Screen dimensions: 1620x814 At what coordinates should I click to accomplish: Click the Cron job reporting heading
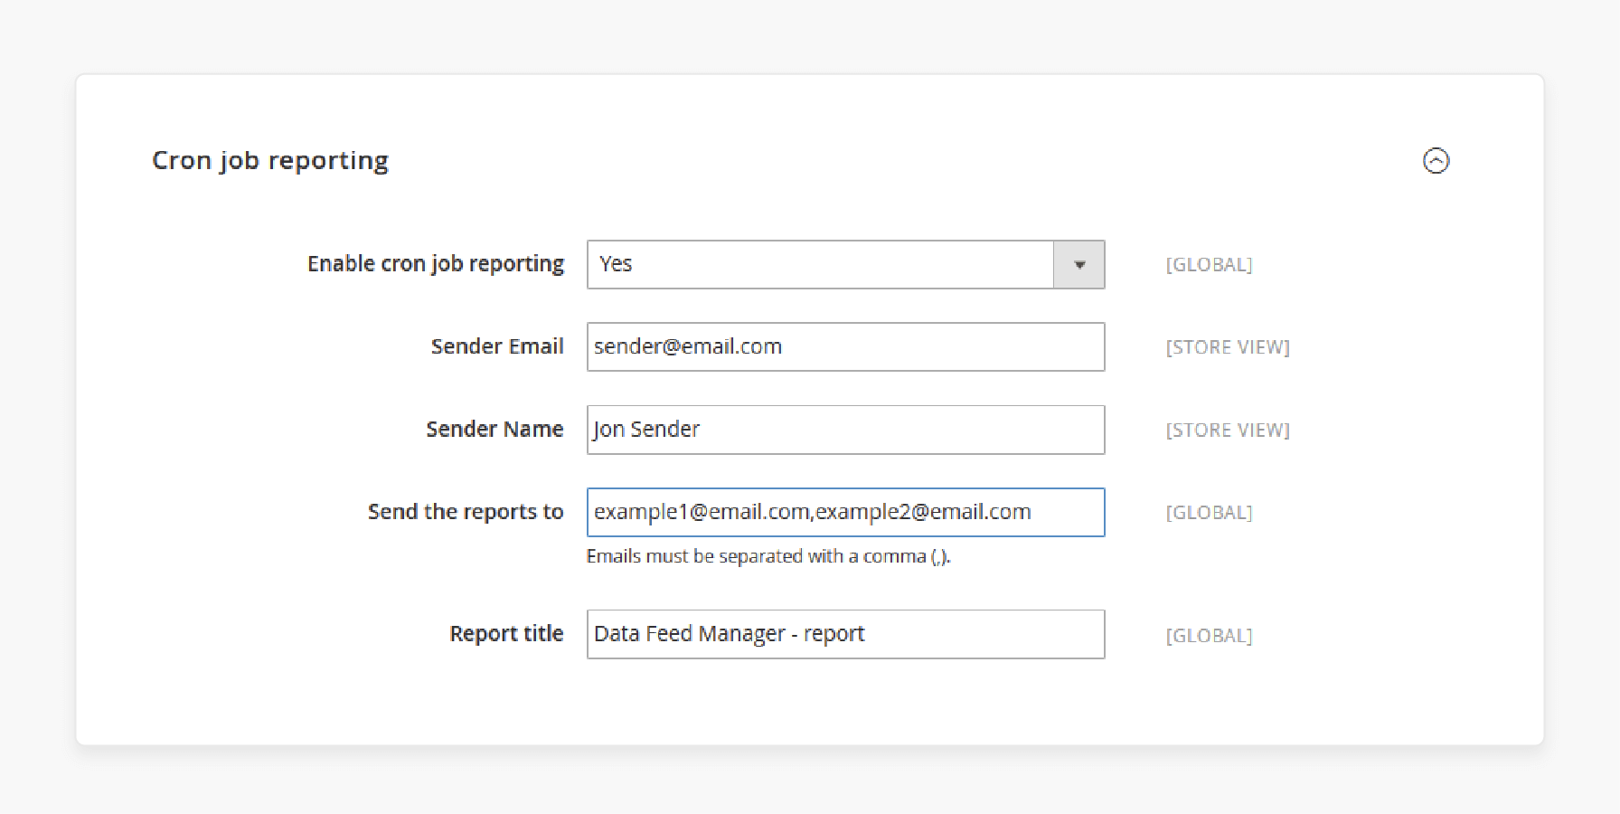(270, 161)
